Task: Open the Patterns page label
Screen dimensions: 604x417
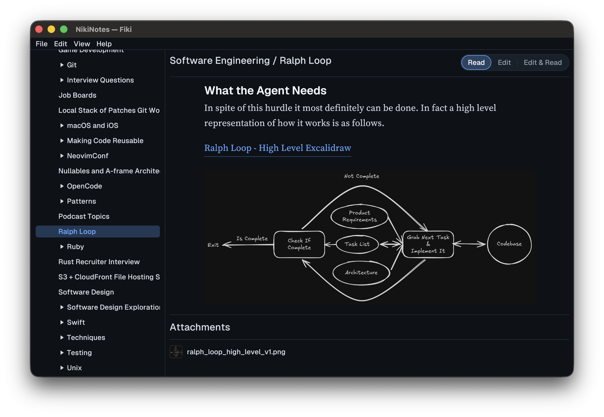Action: pos(81,201)
